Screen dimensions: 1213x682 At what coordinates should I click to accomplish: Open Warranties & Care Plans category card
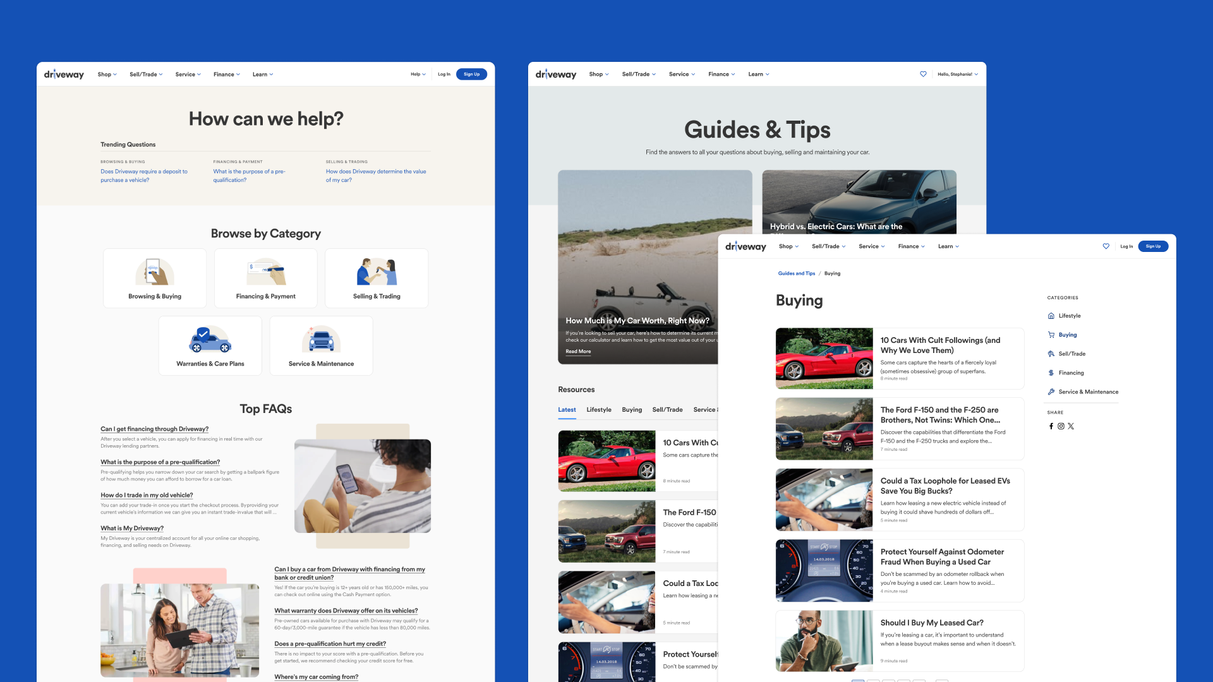pos(210,345)
